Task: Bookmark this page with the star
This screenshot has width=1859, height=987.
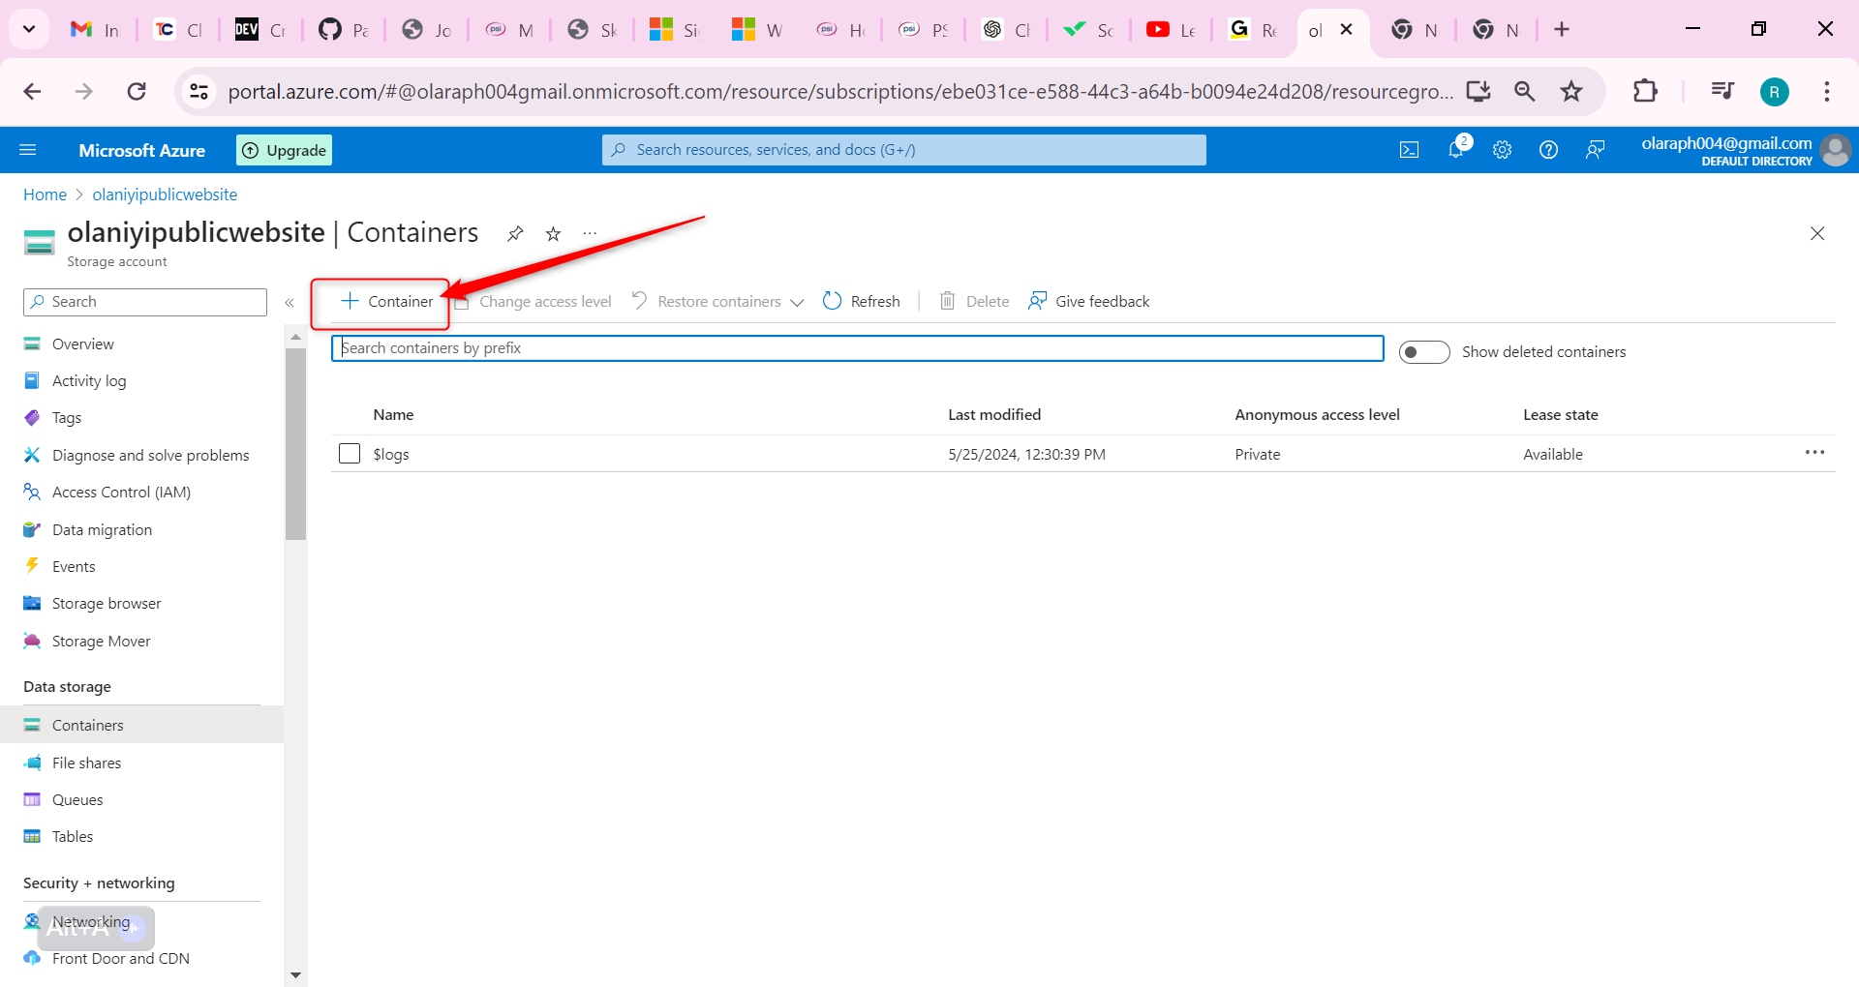Action: coord(1571,92)
